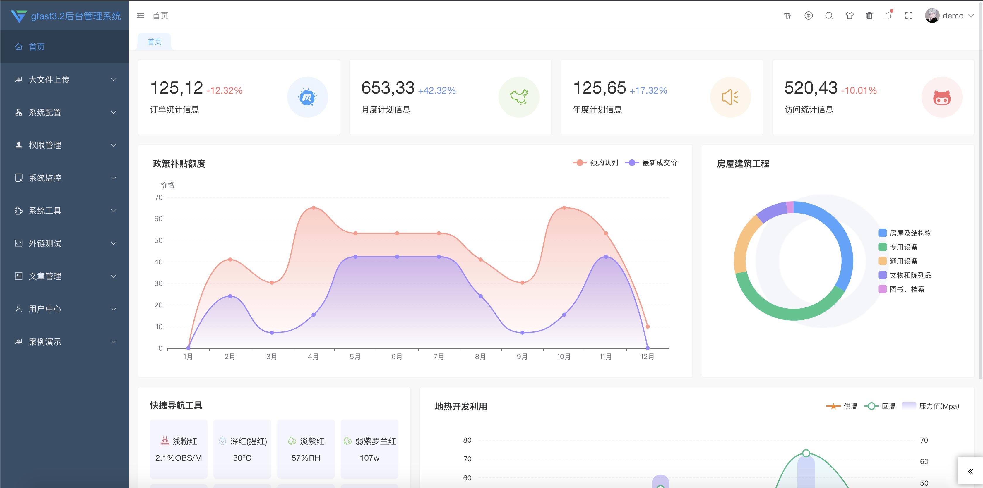The height and width of the screenshot is (488, 983).
Task: Expand the 系统配置 menu
Action: (x=45, y=112)
